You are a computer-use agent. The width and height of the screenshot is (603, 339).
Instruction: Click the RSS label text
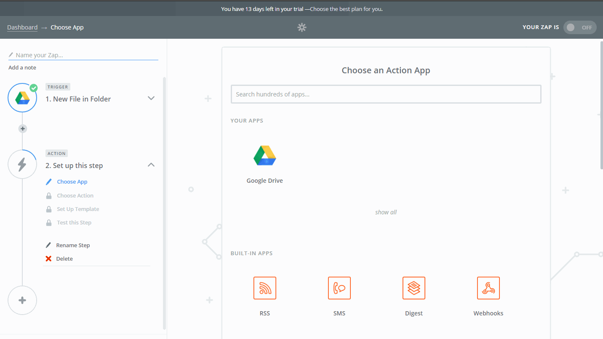click(265, 313)
